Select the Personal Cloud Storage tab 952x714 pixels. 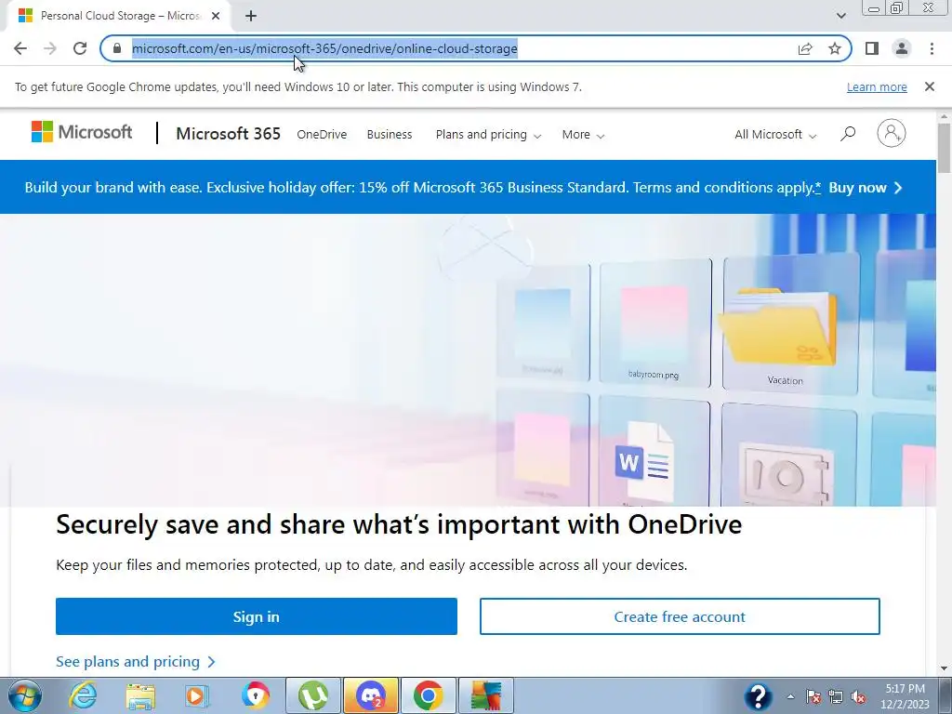tap(118, 16)
